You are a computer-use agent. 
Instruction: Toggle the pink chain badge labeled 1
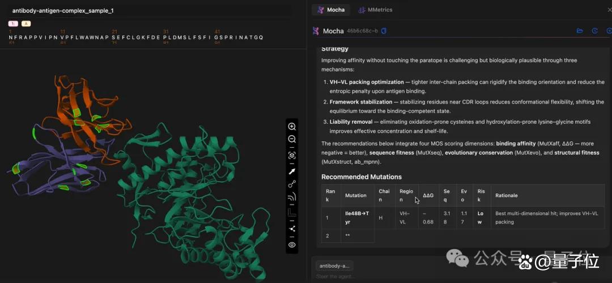(x=13, y=24)
